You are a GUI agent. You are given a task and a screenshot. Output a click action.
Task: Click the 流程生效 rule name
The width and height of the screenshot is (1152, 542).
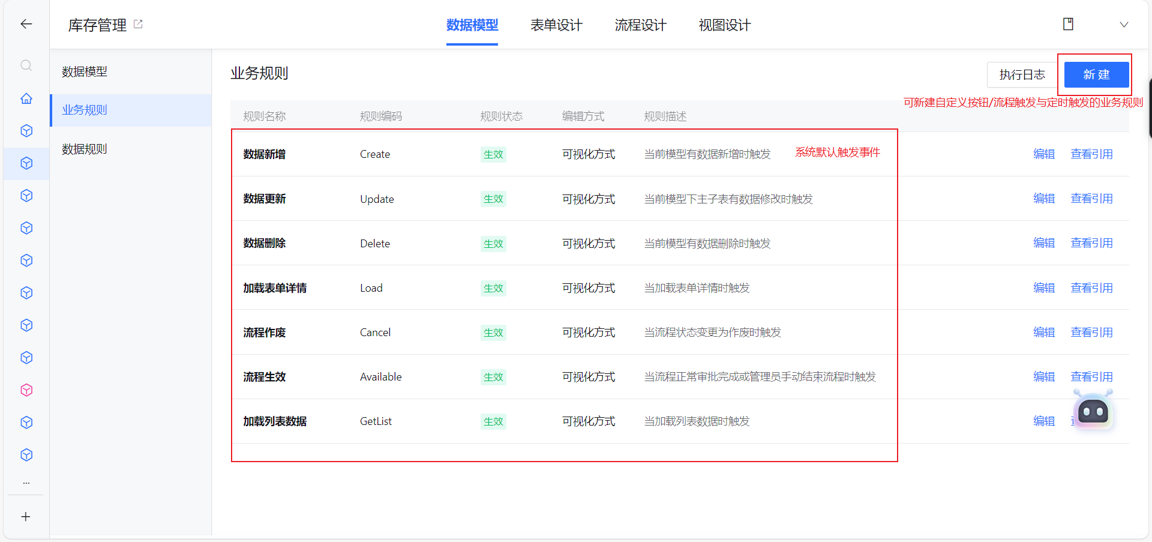(265, 377)
